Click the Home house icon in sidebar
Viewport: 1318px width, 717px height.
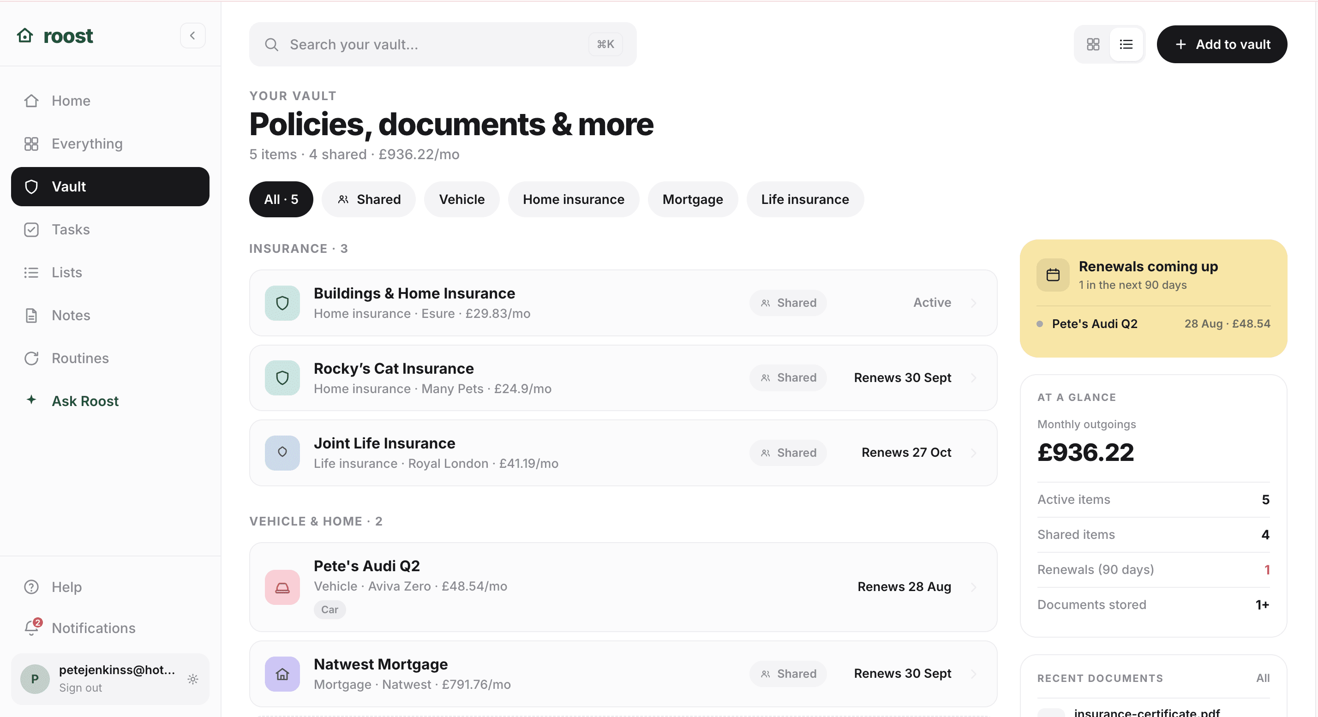[x=31, y=101]
